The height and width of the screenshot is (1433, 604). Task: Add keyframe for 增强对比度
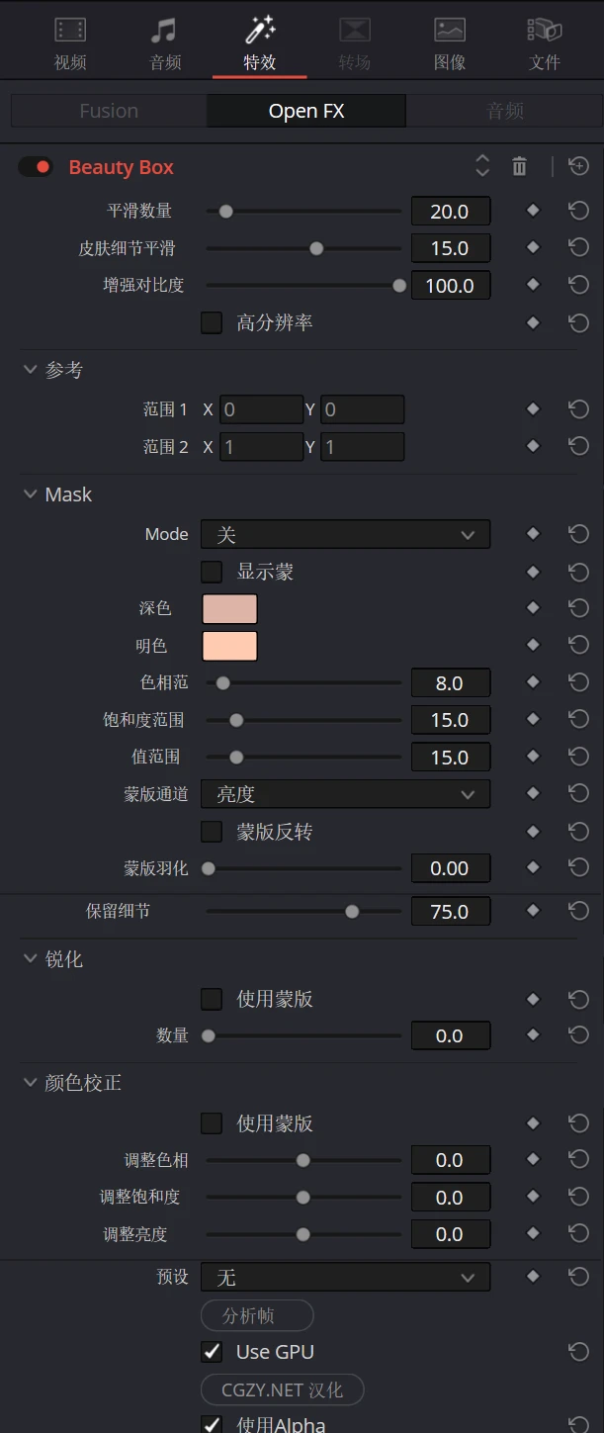[533, 285]
